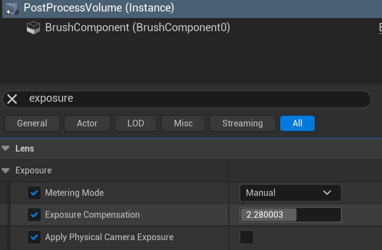Collapse the Exposure subsection

click(x=5, y=171)
